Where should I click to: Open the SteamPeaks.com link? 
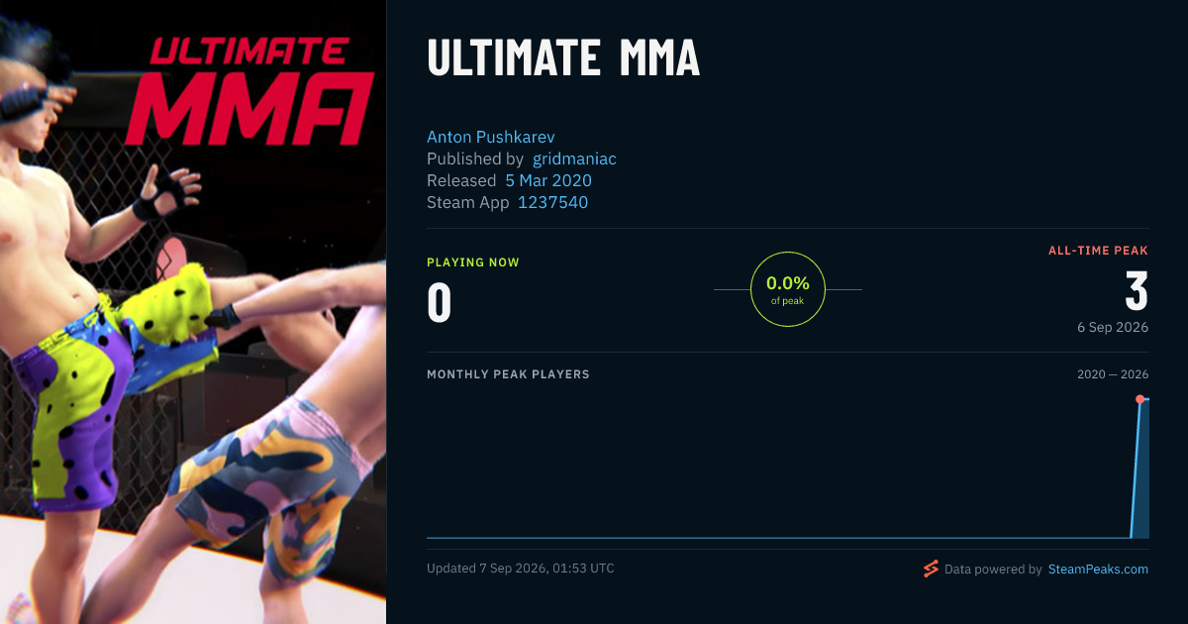[1098, 570]
